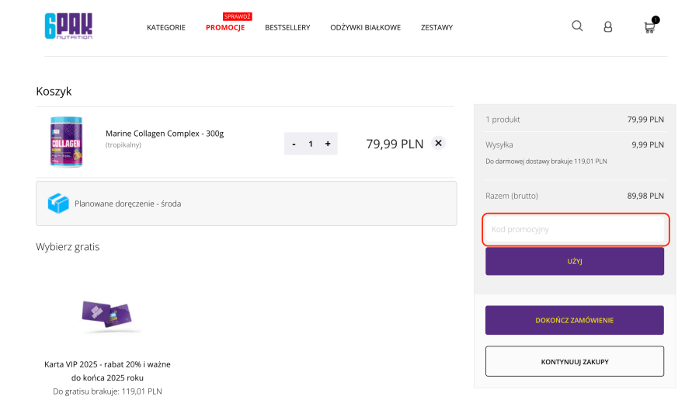699x400 pixels.
Task: Click the blue delivery box icon
Action: (58, 203)
